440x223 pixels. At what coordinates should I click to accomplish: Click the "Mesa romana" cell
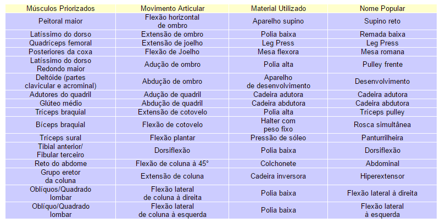pyautogui.click(x=382, y=52)
